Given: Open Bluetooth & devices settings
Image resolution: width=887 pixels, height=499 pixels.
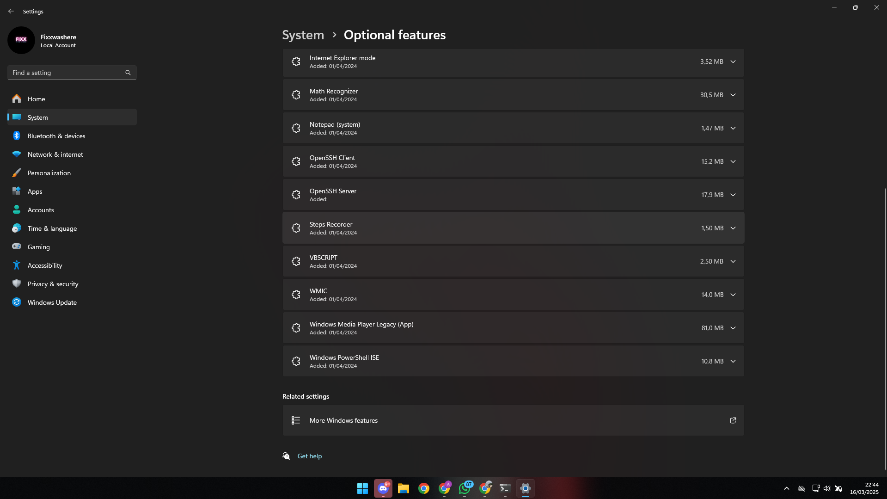Looking at the screenshot, I should tap(72, 136).
